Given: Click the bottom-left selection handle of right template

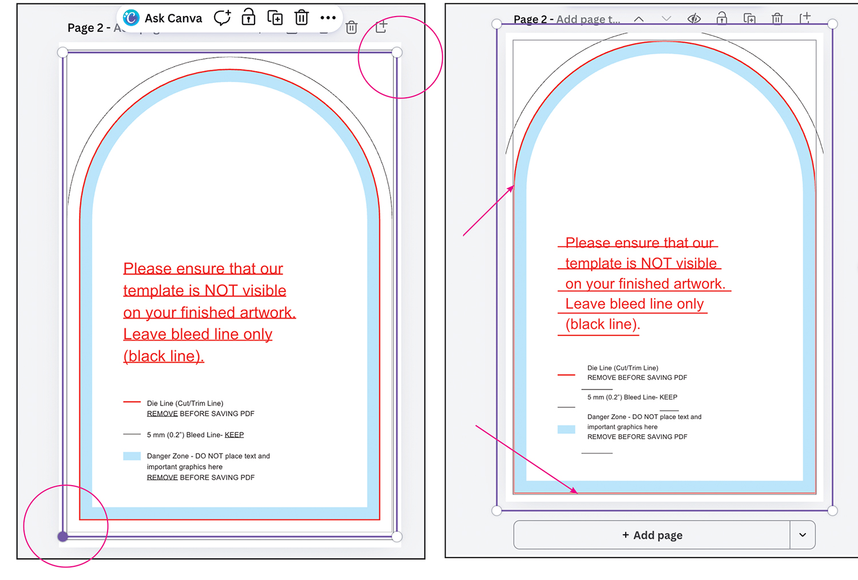Looking at the screenshot, I should point(496,511).
